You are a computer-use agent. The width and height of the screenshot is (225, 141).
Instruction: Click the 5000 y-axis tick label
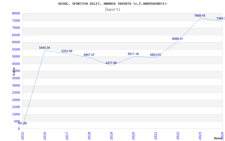click(x=16, y=57)
